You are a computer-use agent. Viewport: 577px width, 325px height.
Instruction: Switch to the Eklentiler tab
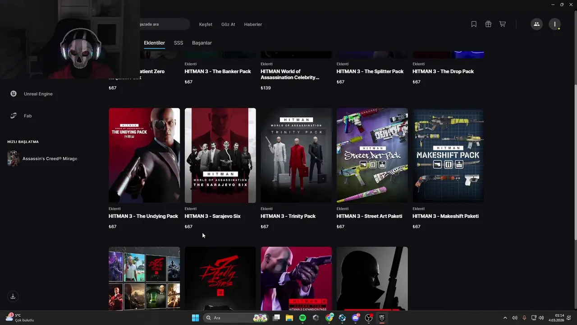click(154, 43)
